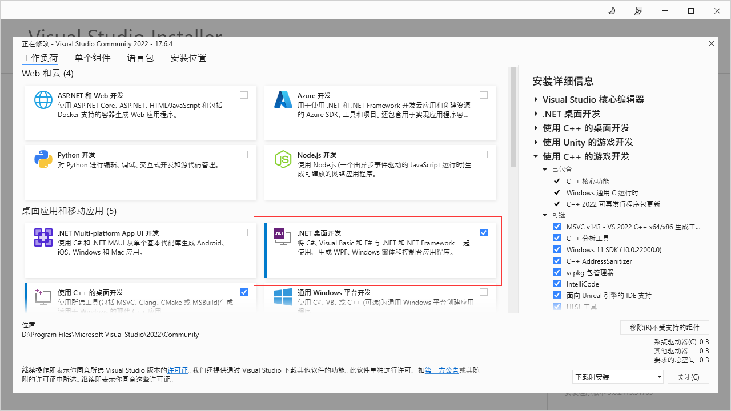Expand Visual Studio 核心编辑器 details
Image resolution: width=731 pixels, height=411 pixels.
[x=536, y=99]
